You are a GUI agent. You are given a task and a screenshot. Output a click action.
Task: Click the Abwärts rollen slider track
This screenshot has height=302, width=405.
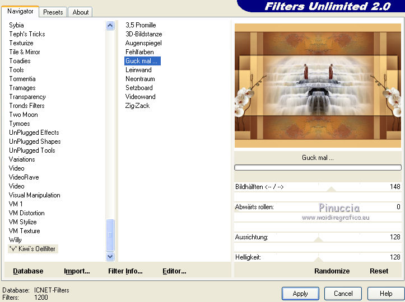318,207
